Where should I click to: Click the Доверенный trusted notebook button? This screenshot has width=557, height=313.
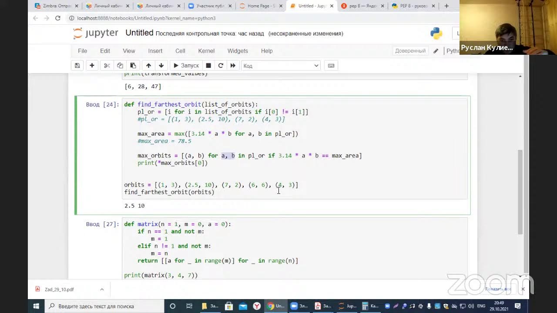point(410,51)
